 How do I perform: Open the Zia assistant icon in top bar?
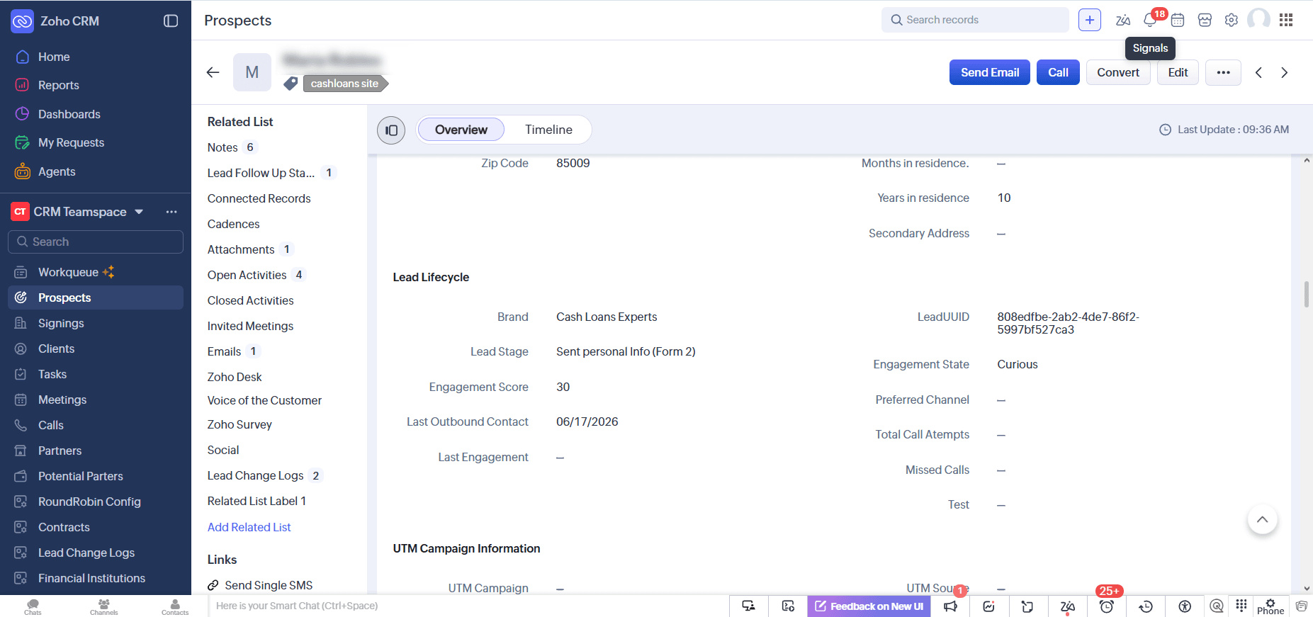pyautogui.click(x=1123, y=21)
